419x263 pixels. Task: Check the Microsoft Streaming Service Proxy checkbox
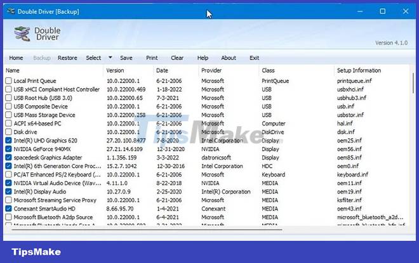[8, 200]
